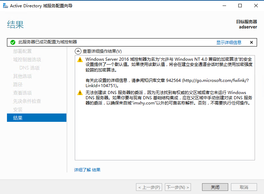Dismiss the success notification banner

251,42
